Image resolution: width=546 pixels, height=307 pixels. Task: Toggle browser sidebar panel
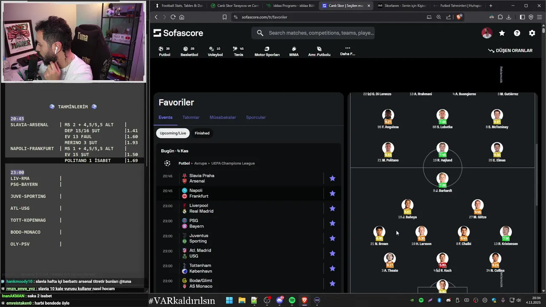click(523, 17)
